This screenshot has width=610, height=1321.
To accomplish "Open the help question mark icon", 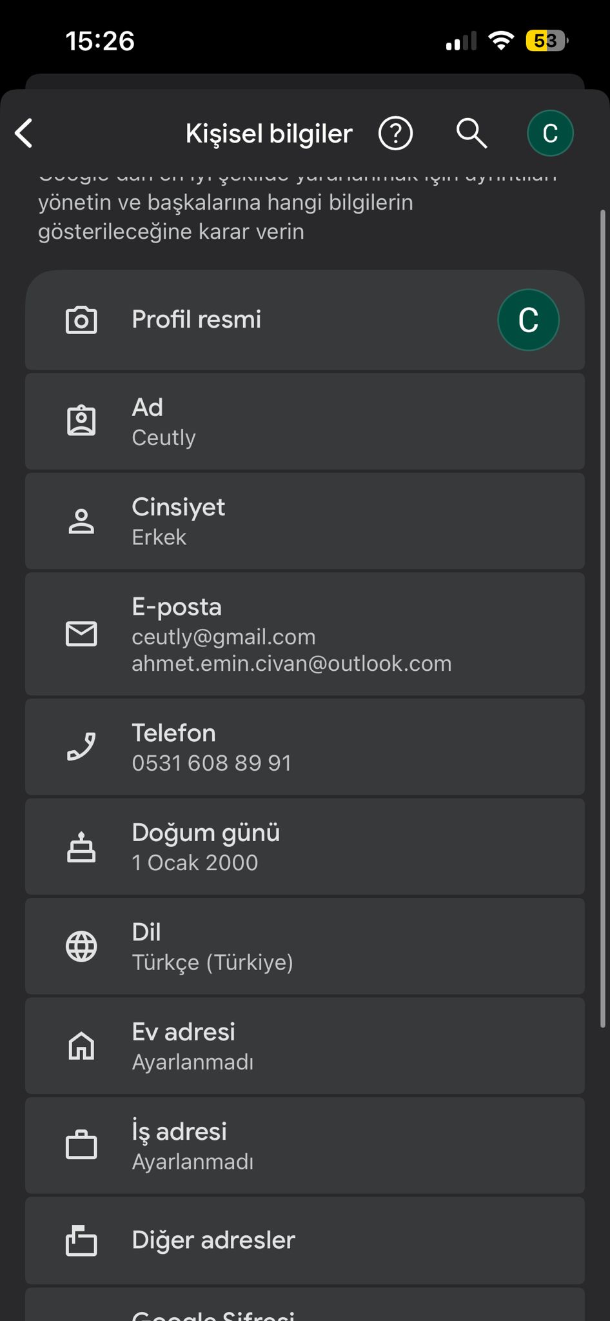I will pos(395,134).
